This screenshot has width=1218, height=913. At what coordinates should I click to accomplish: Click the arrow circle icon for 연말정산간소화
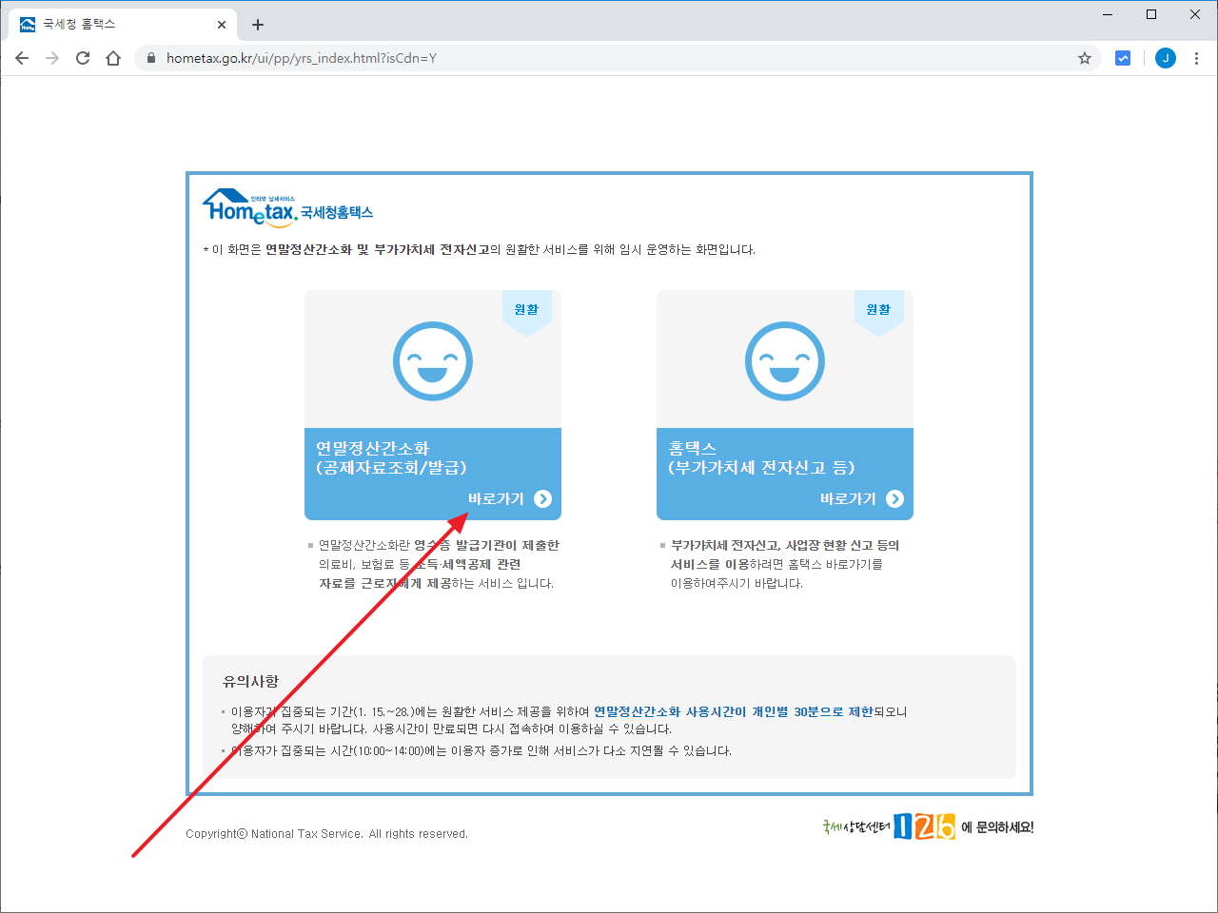tap(543, 499)
